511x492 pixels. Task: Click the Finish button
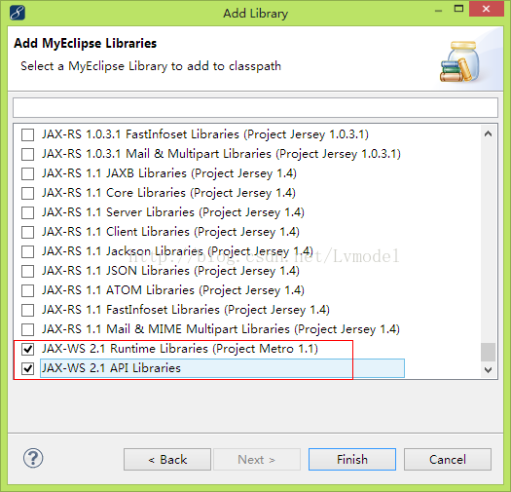tap(352, 460)
